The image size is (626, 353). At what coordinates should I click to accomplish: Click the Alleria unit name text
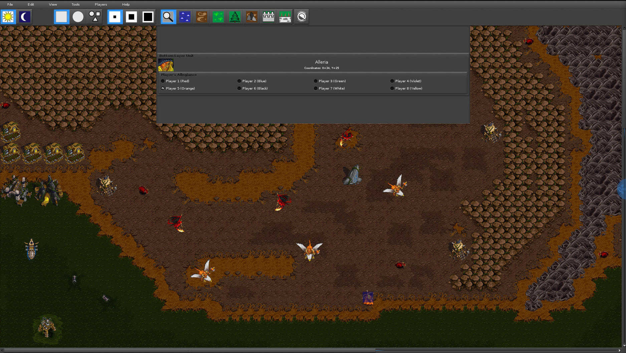tap(322, 62)
